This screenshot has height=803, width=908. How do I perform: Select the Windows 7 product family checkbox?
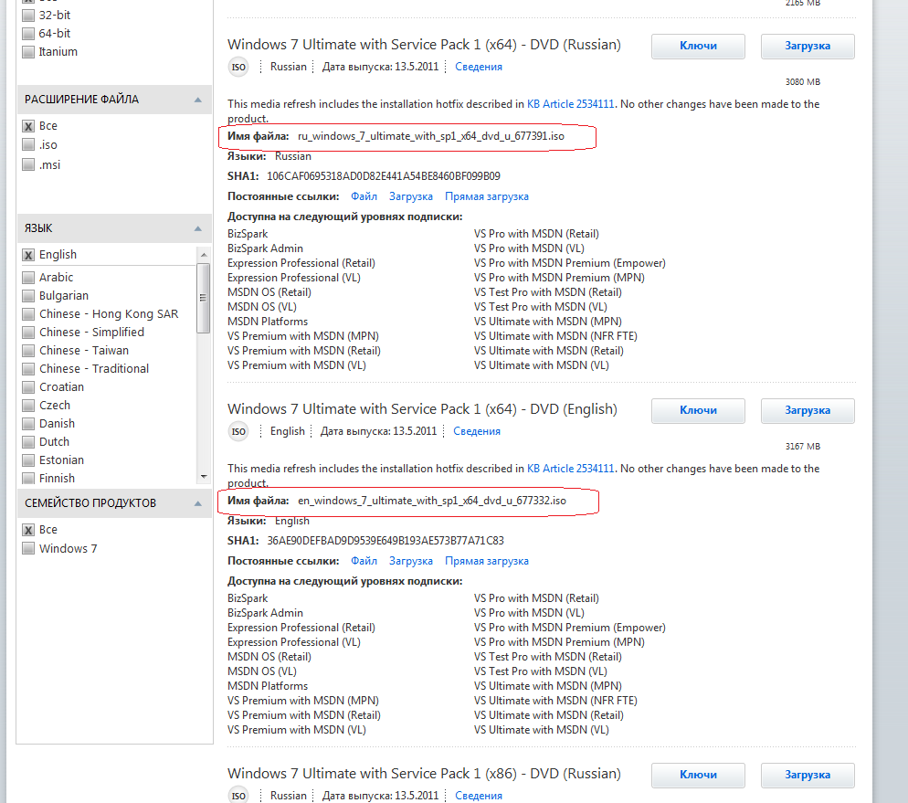(x=28, y=549)
